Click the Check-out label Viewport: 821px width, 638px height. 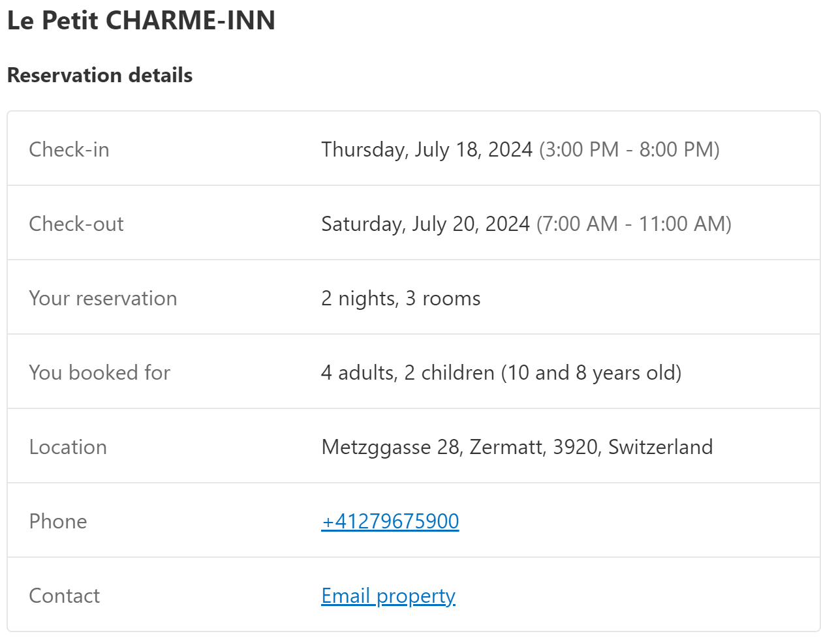[76, 224]
